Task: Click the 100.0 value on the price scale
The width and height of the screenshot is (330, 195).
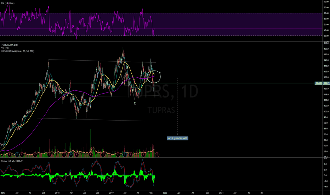Action: [326, 112]
